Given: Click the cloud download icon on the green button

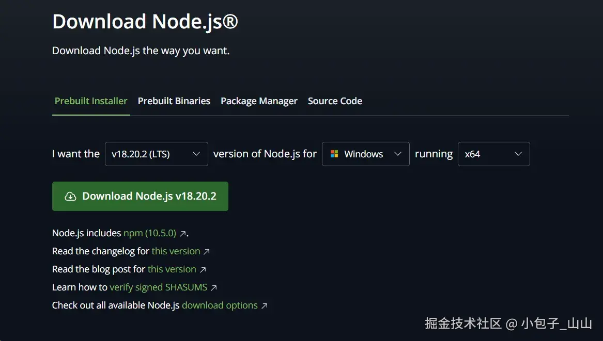Looking at the screenshot, I should point(70,196).
